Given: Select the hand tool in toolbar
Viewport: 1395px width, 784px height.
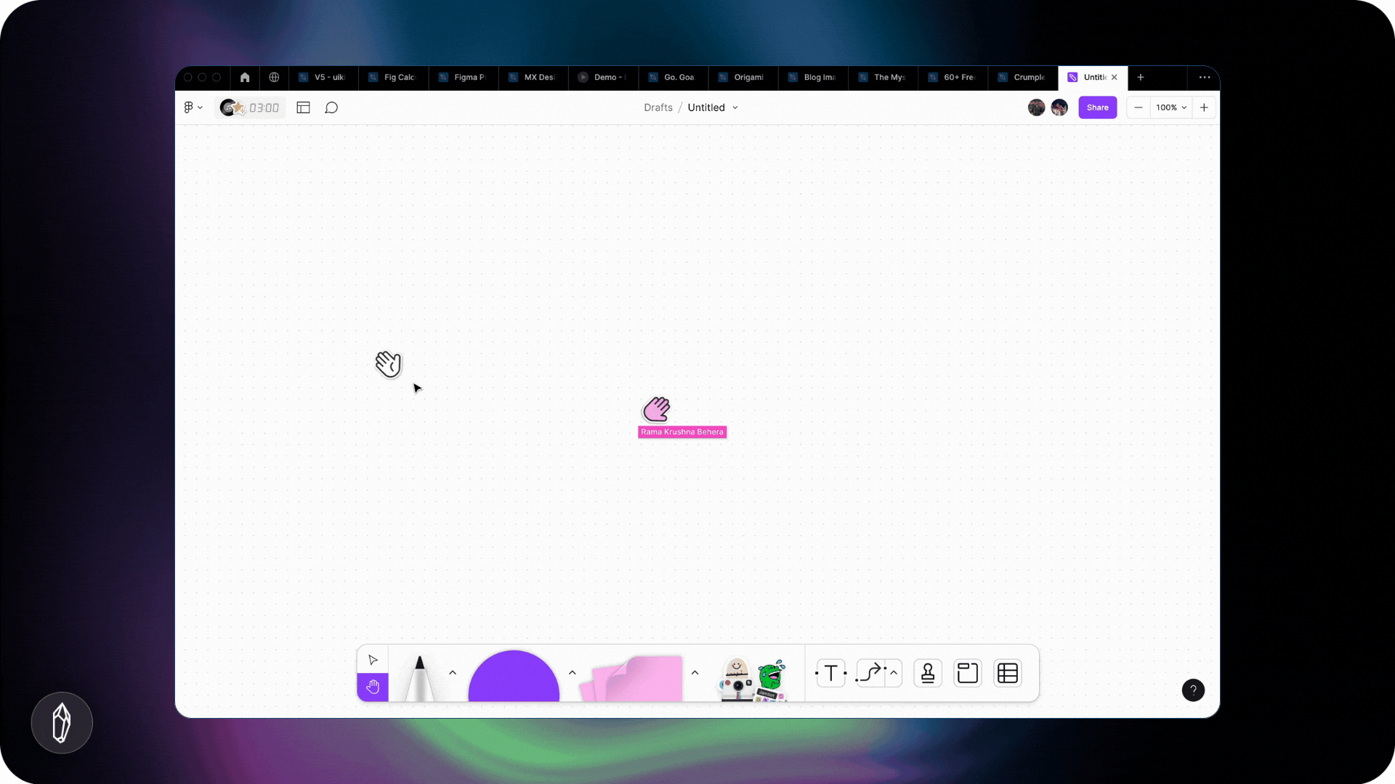Looking at the screenshot, I should [x=373, y=687].
